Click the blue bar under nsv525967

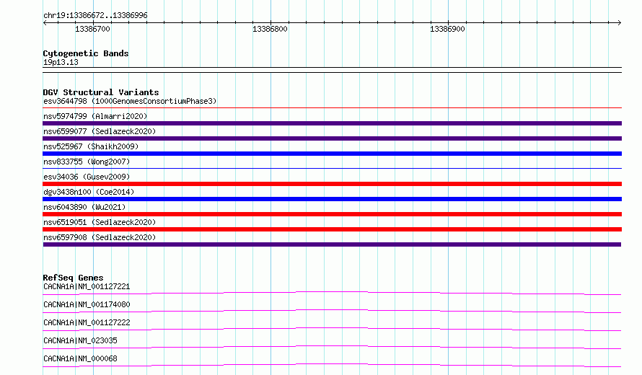332,154
